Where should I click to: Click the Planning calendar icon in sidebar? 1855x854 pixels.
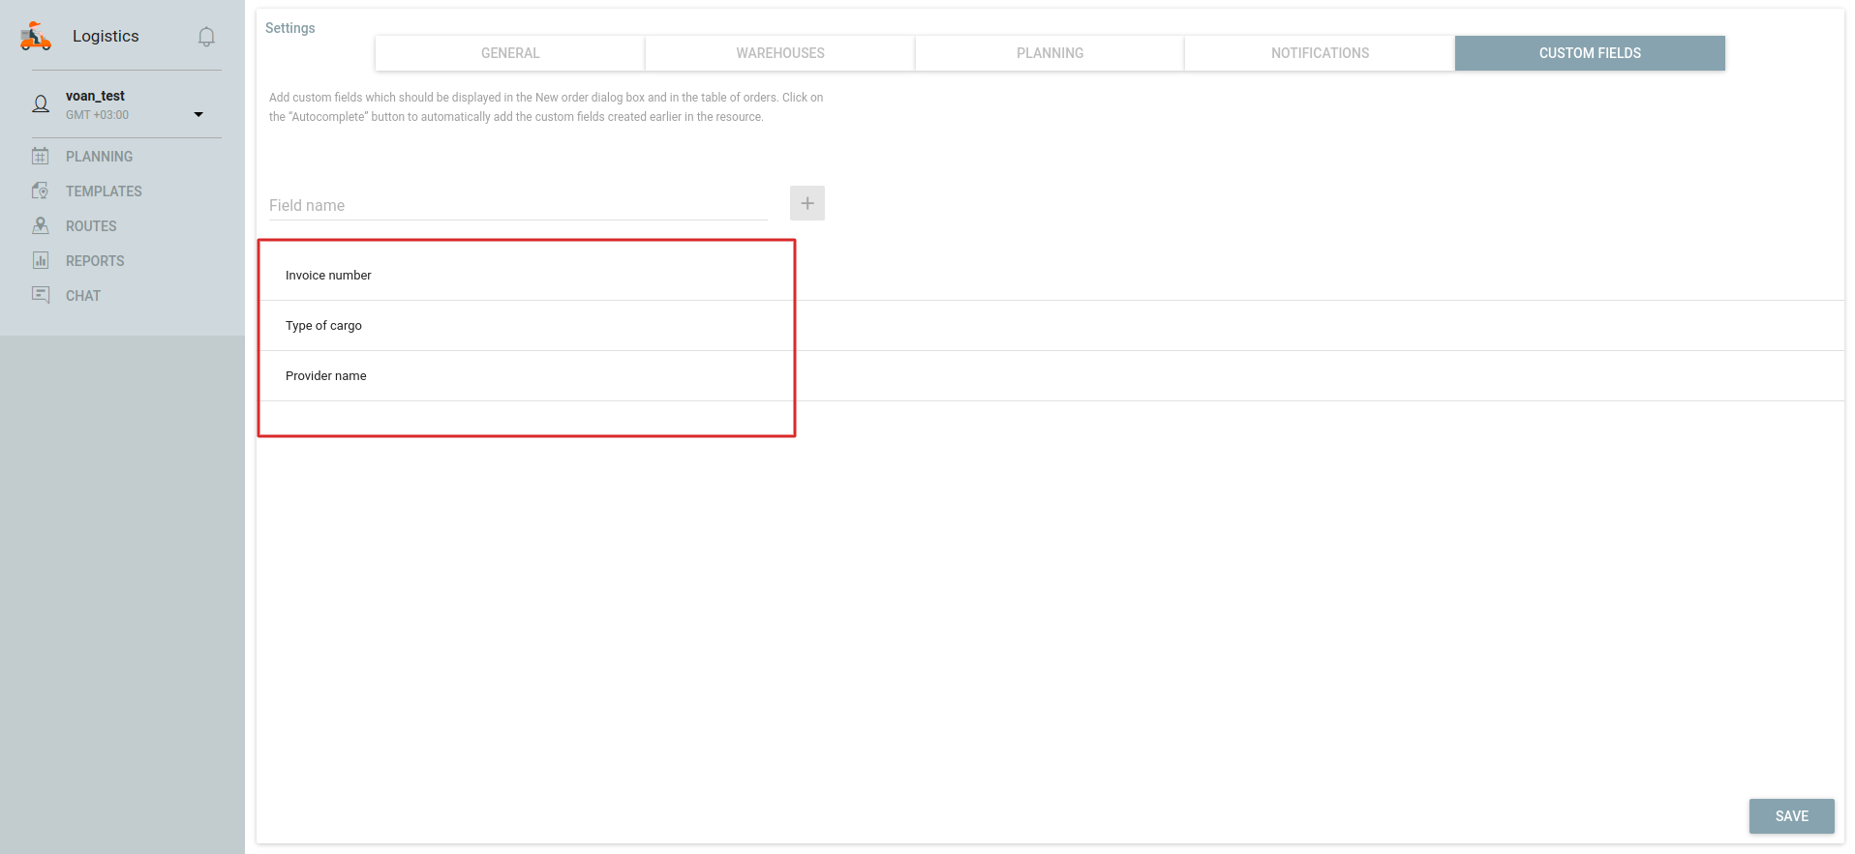point(41,156)
